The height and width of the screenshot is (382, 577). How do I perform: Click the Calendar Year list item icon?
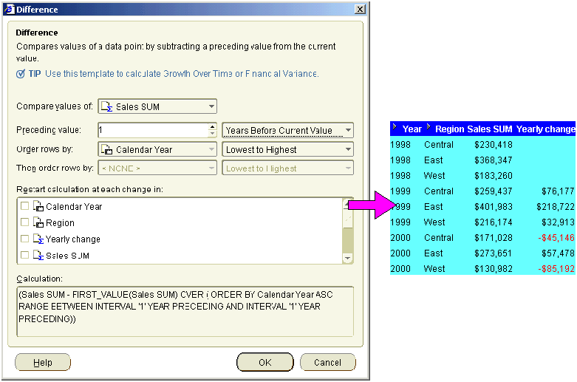coord(38,206)
